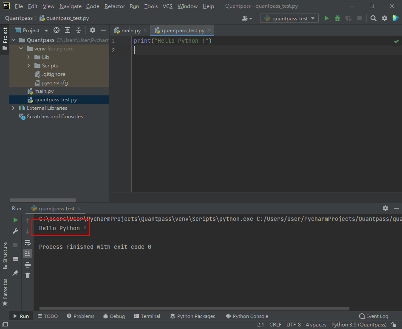Collapse the venv folder
This screenshot has height=329, width=402.
click(x=21, y=49)
